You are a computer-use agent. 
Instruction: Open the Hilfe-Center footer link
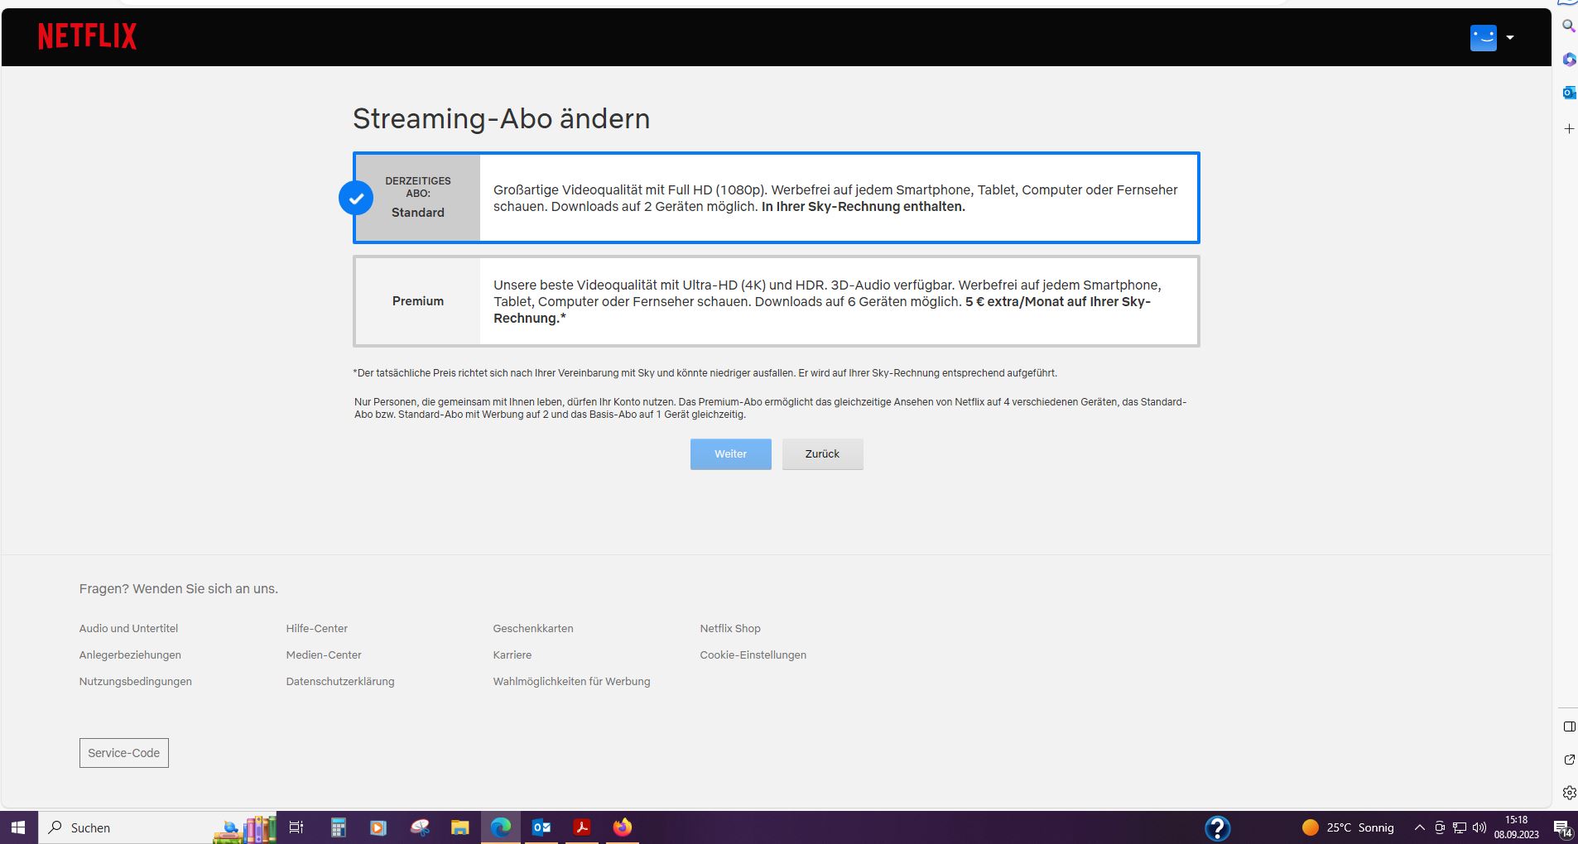click(x=316, y=629)
